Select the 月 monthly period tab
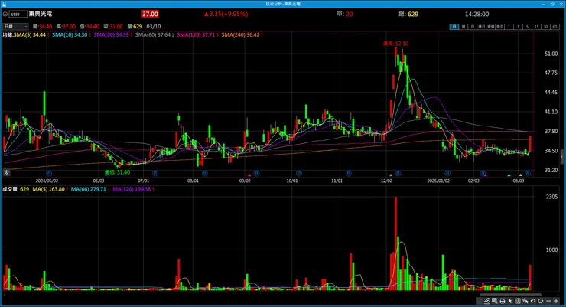566x307 pixels. pyautogui.click(x=473, y=27)
